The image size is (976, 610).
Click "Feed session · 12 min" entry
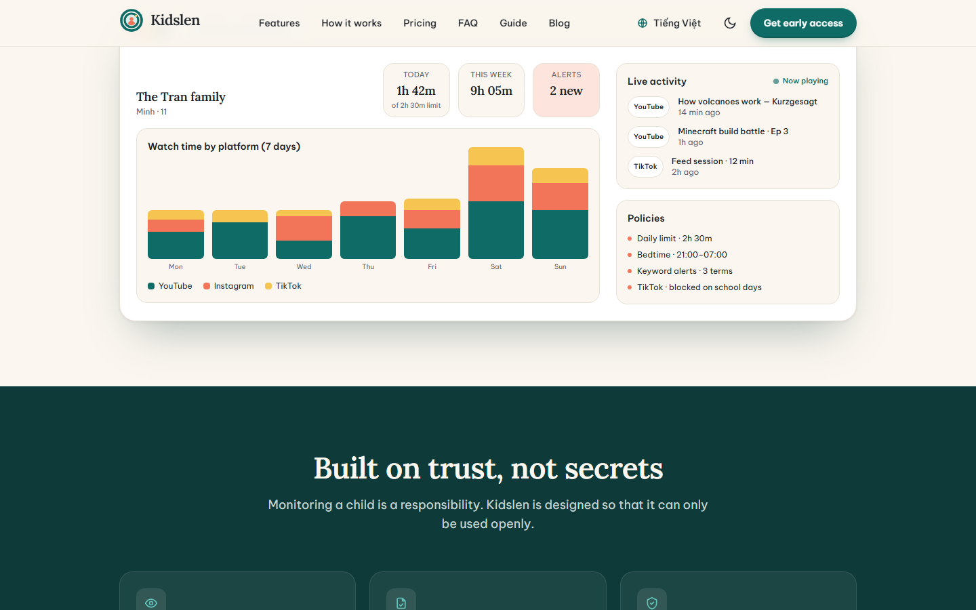(712, 161)
